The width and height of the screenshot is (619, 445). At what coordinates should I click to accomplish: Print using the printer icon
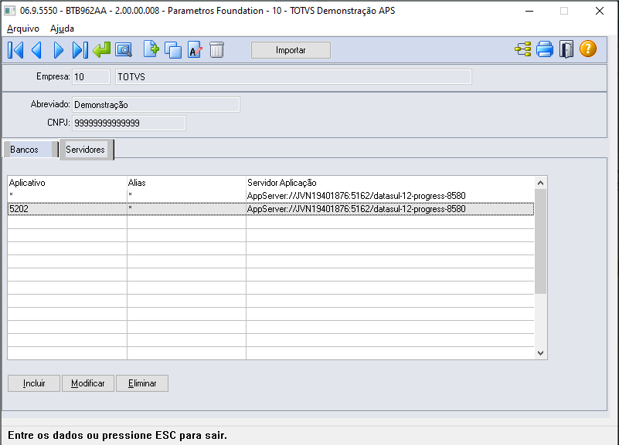coord(545,49)
